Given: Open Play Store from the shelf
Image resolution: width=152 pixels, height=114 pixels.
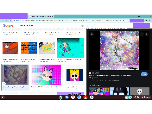Looking at the screenshot, I should coord(92,97).
